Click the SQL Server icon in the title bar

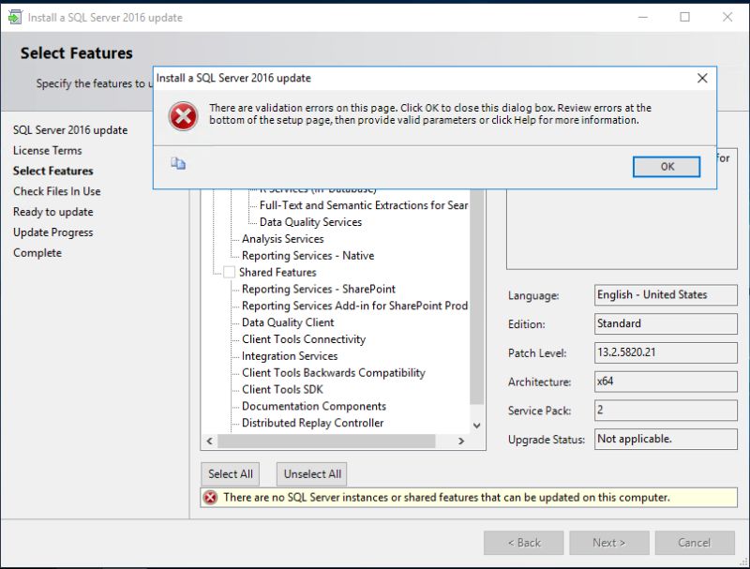pyautogui.click(x=13, y=17)
